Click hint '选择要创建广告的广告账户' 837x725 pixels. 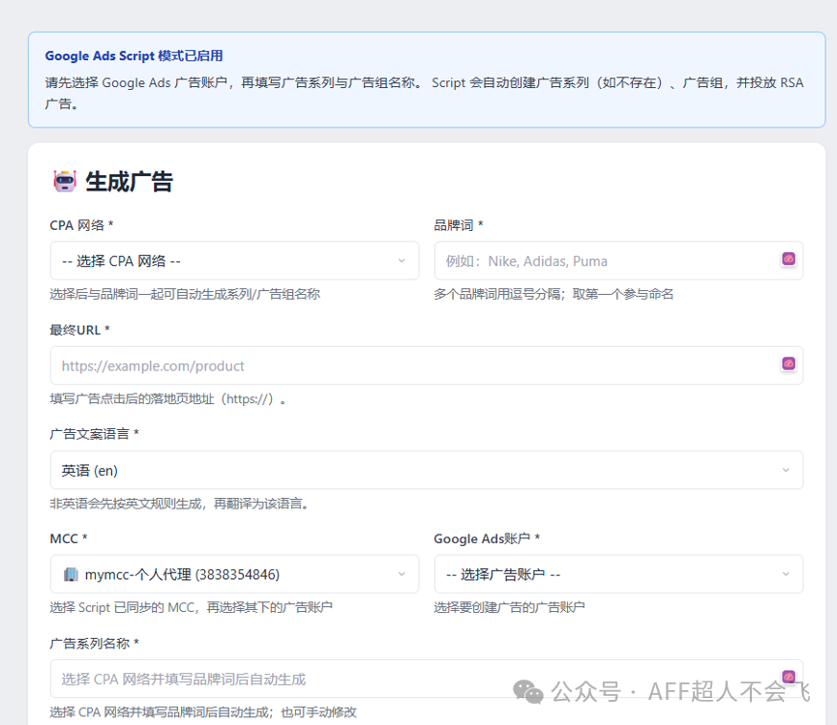click(x=509, y=607)
